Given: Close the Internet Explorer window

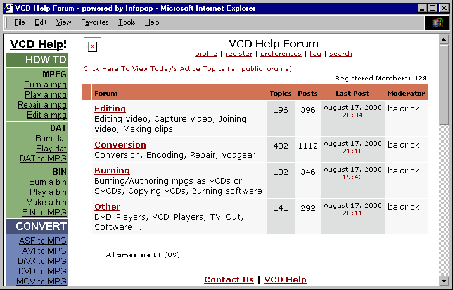Looking at the screenshot, I should point(443,8).
